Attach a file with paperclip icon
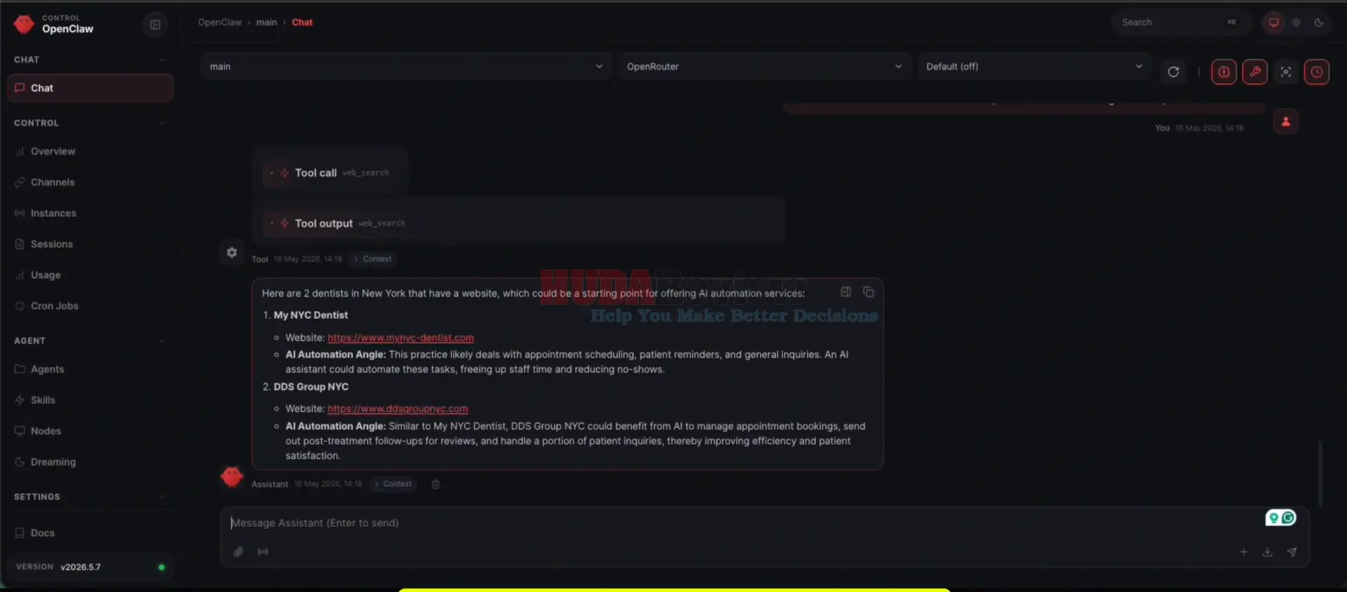 239,552
